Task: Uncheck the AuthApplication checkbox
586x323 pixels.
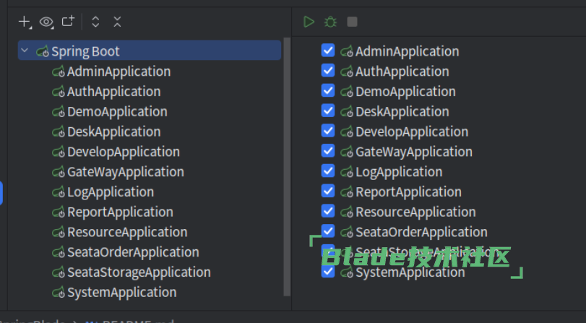Action: pyautogui.click(x=328, y=70)
